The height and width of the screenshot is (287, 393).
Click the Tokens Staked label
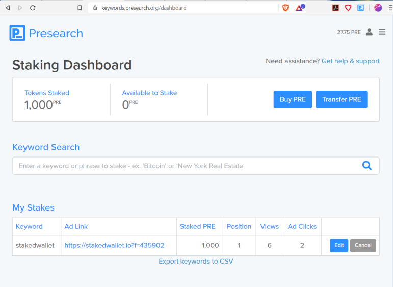pyautogui.click(x=46, y=93)
